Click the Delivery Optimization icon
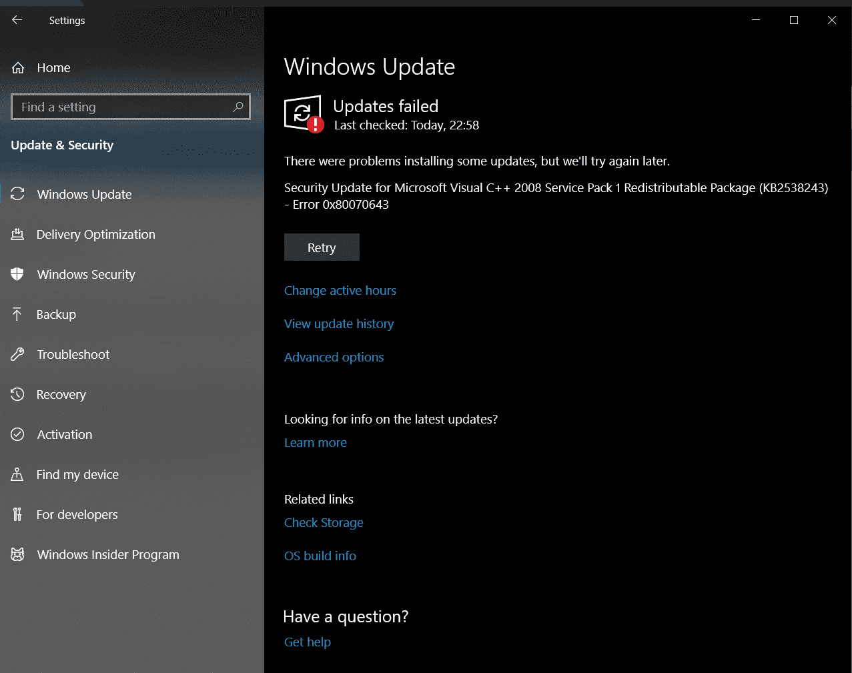This screenshot has height=673, width=852. tap(17, 234)
